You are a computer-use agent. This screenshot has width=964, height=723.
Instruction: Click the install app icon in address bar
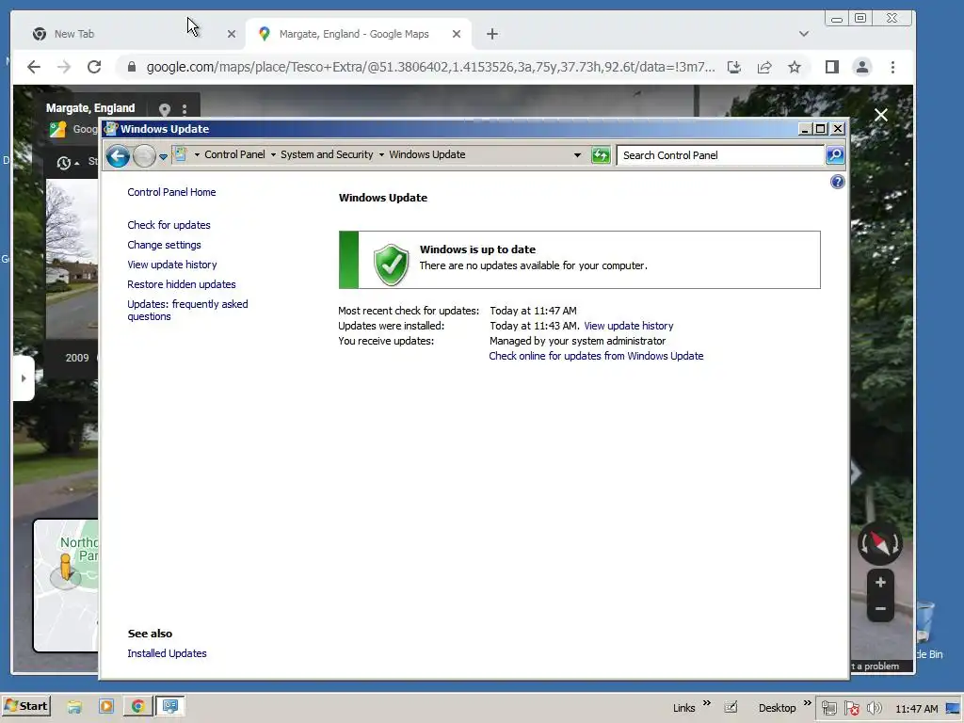tap(734, 67)
